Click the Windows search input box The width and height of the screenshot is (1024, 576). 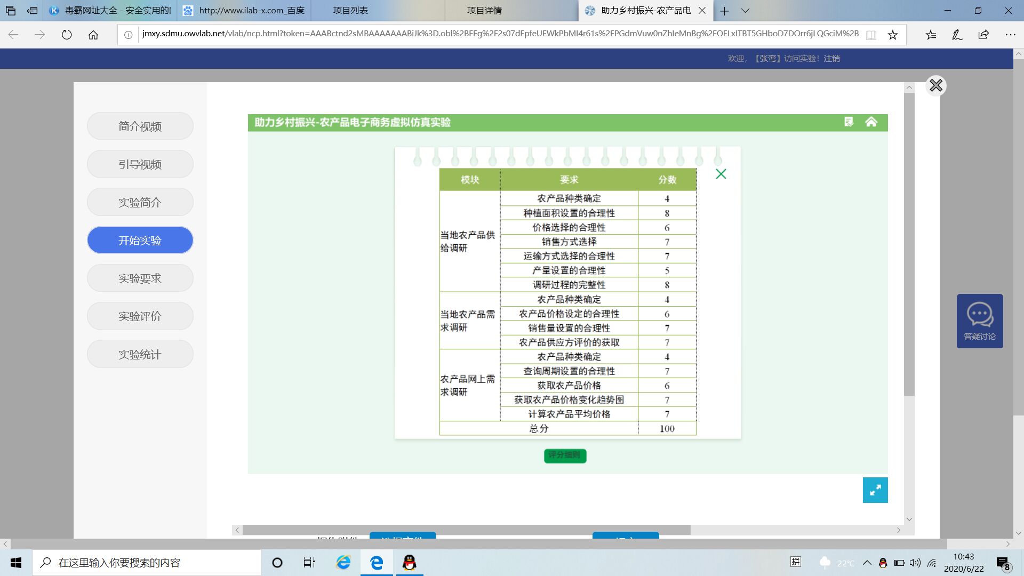[x=147, y=563]
